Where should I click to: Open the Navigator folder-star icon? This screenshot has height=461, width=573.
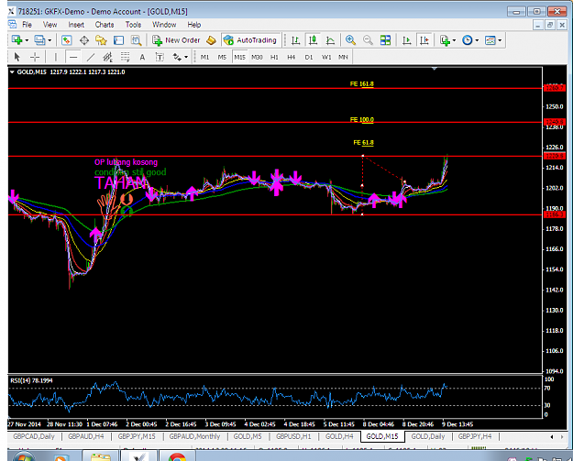click(101, 39)
